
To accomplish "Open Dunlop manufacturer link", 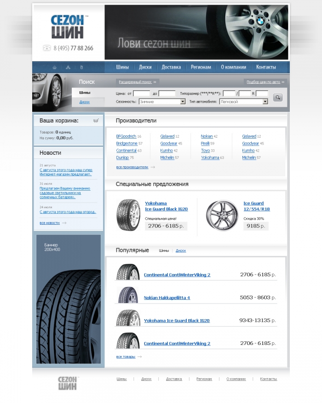I will click(x=122, y=158).
